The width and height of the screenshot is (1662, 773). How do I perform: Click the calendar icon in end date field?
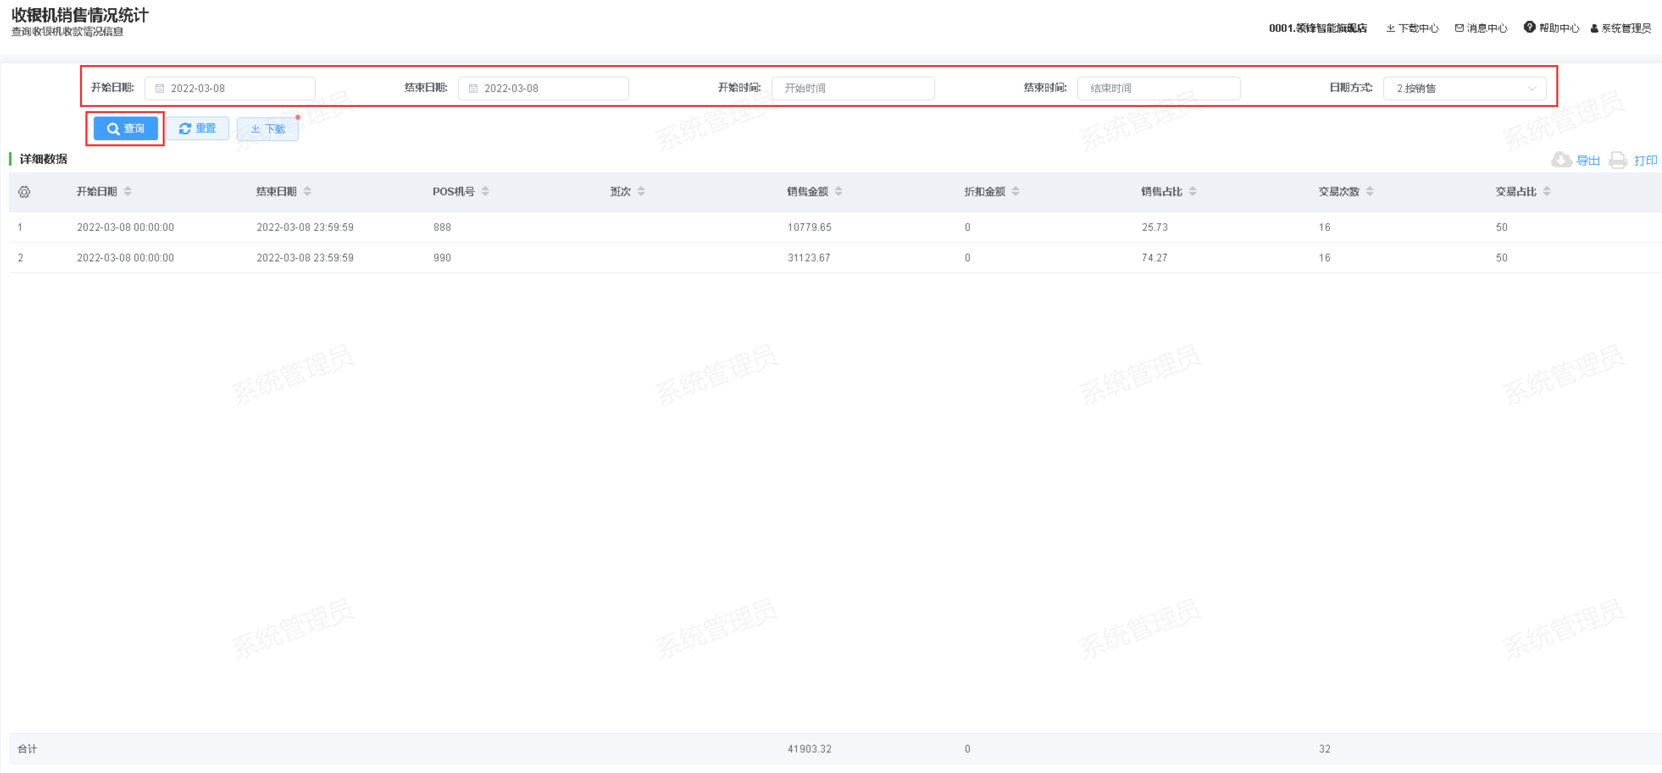[x=473, y=89]
